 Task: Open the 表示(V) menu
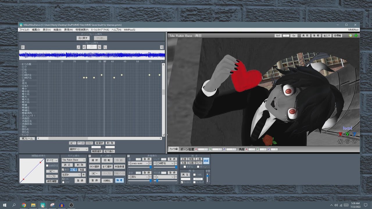point(47,30)
